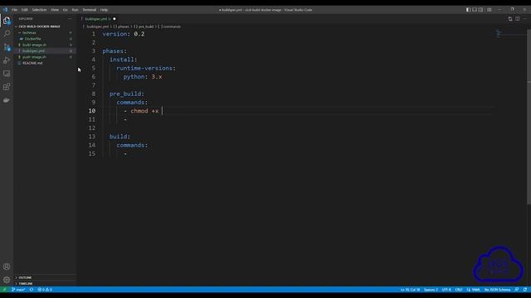This screenshot has width=531, height=298.
Task: Toggle the bottom panel layout icon
Action: pos(475,10)
